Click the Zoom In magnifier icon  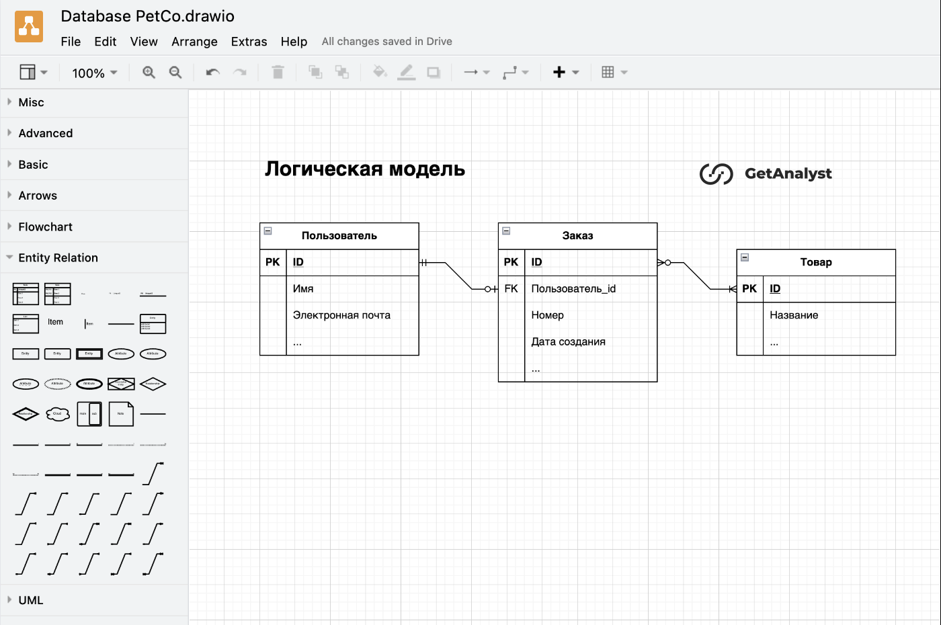[149, 73]
